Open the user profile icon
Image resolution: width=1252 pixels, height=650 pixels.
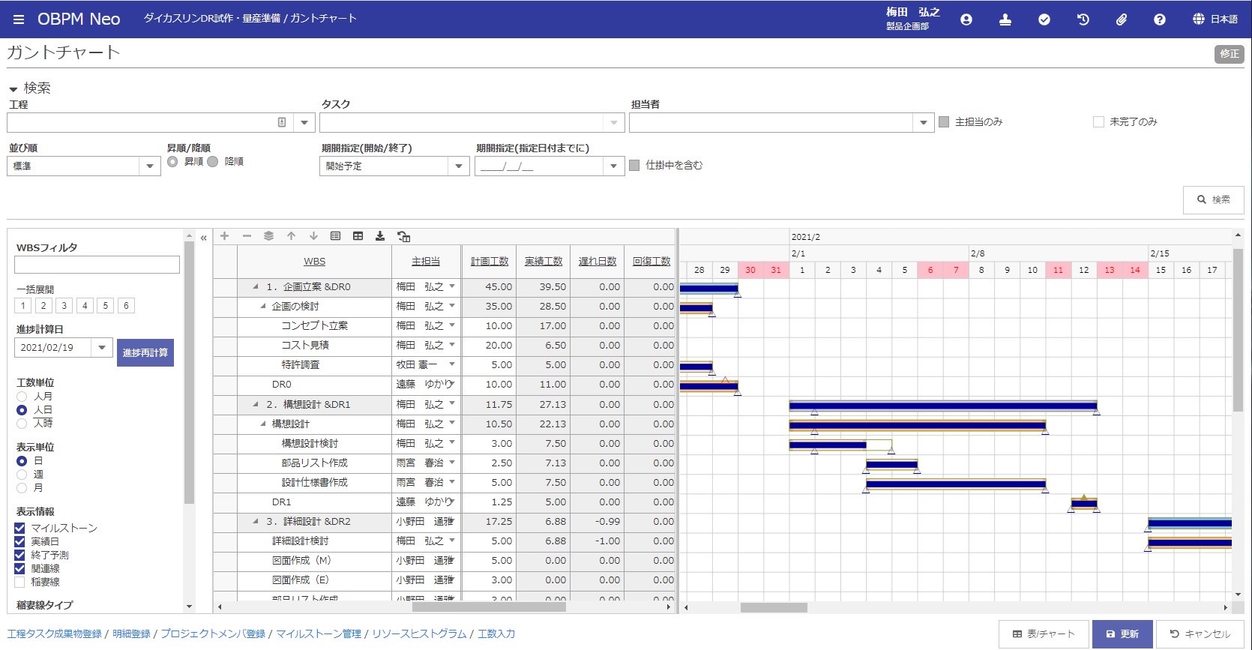(966, 19)
